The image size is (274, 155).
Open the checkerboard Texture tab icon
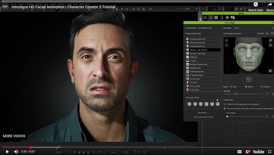click(216, 17)
